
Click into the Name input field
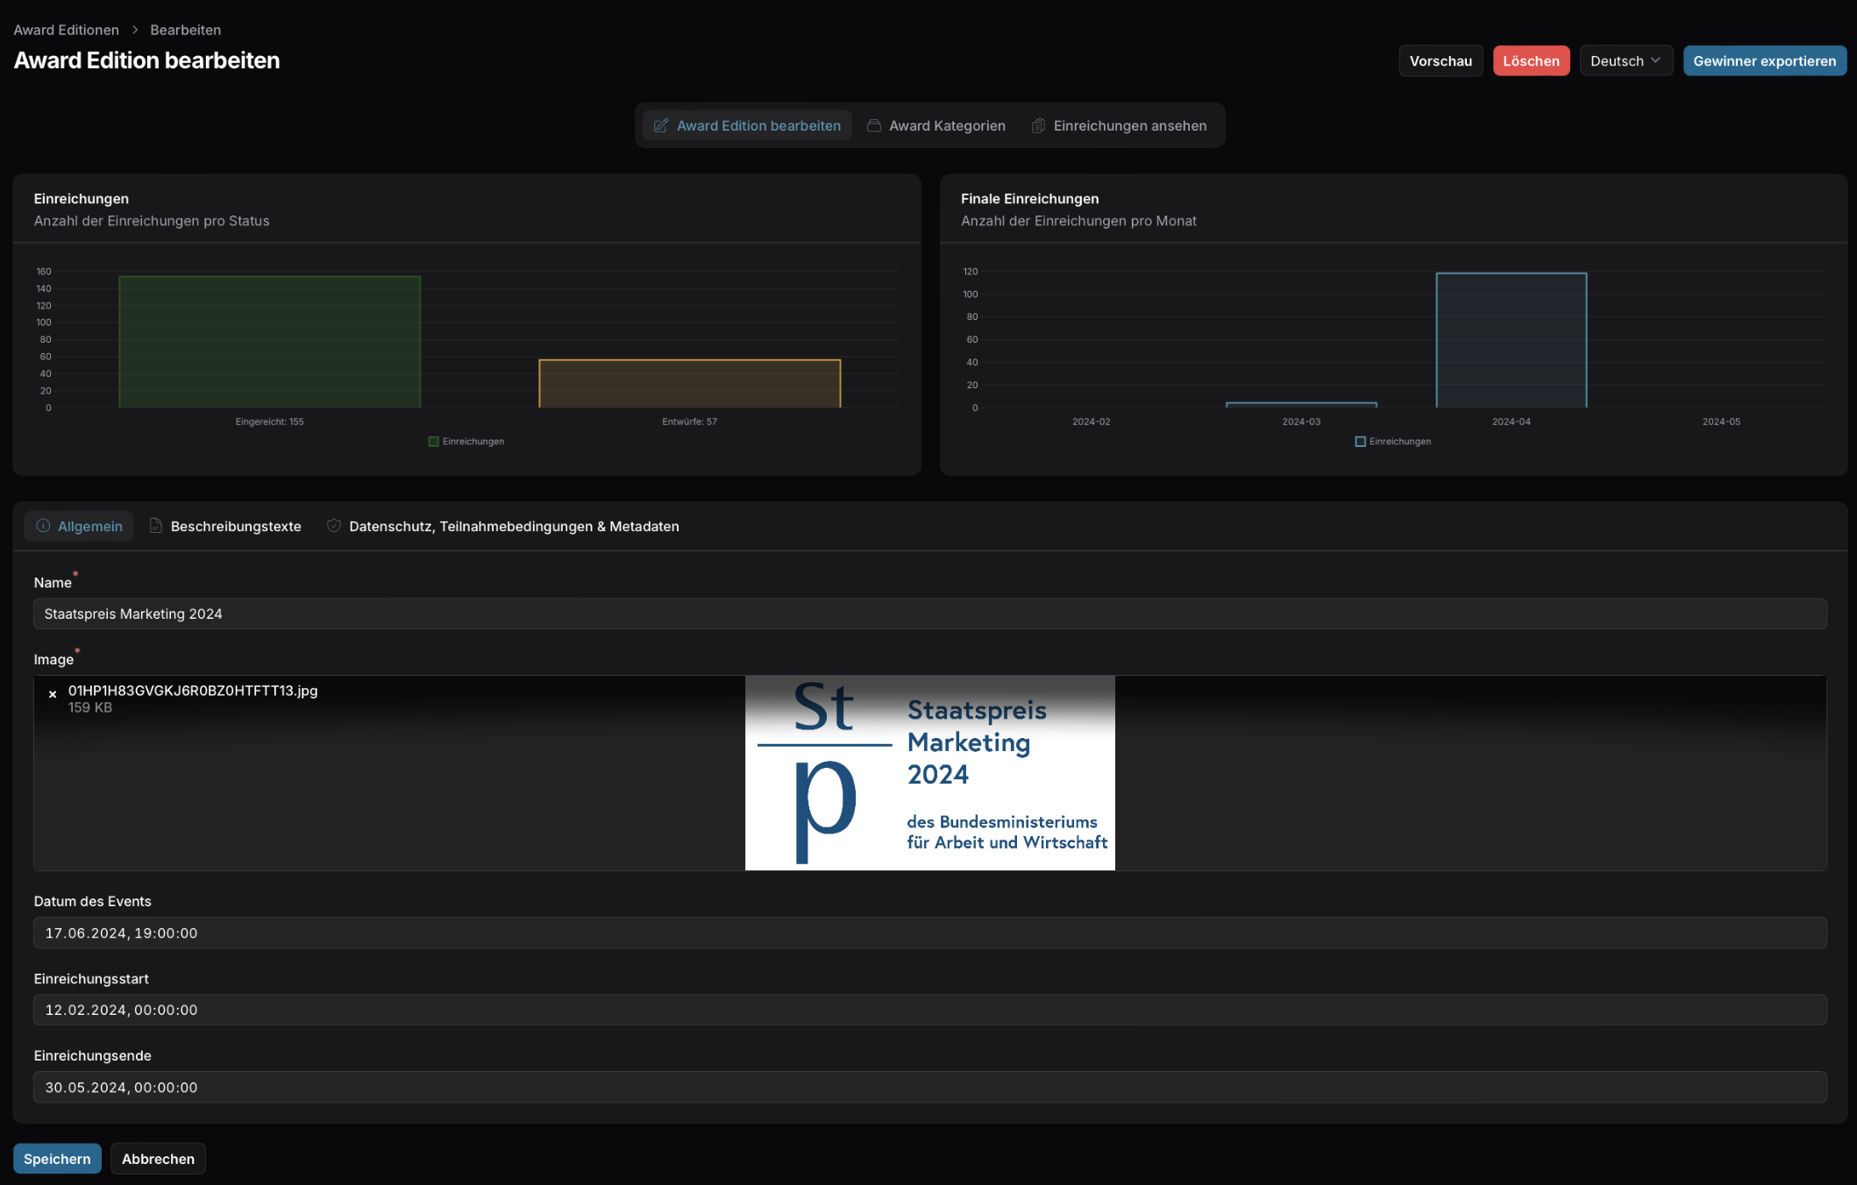tap(929, 614)
